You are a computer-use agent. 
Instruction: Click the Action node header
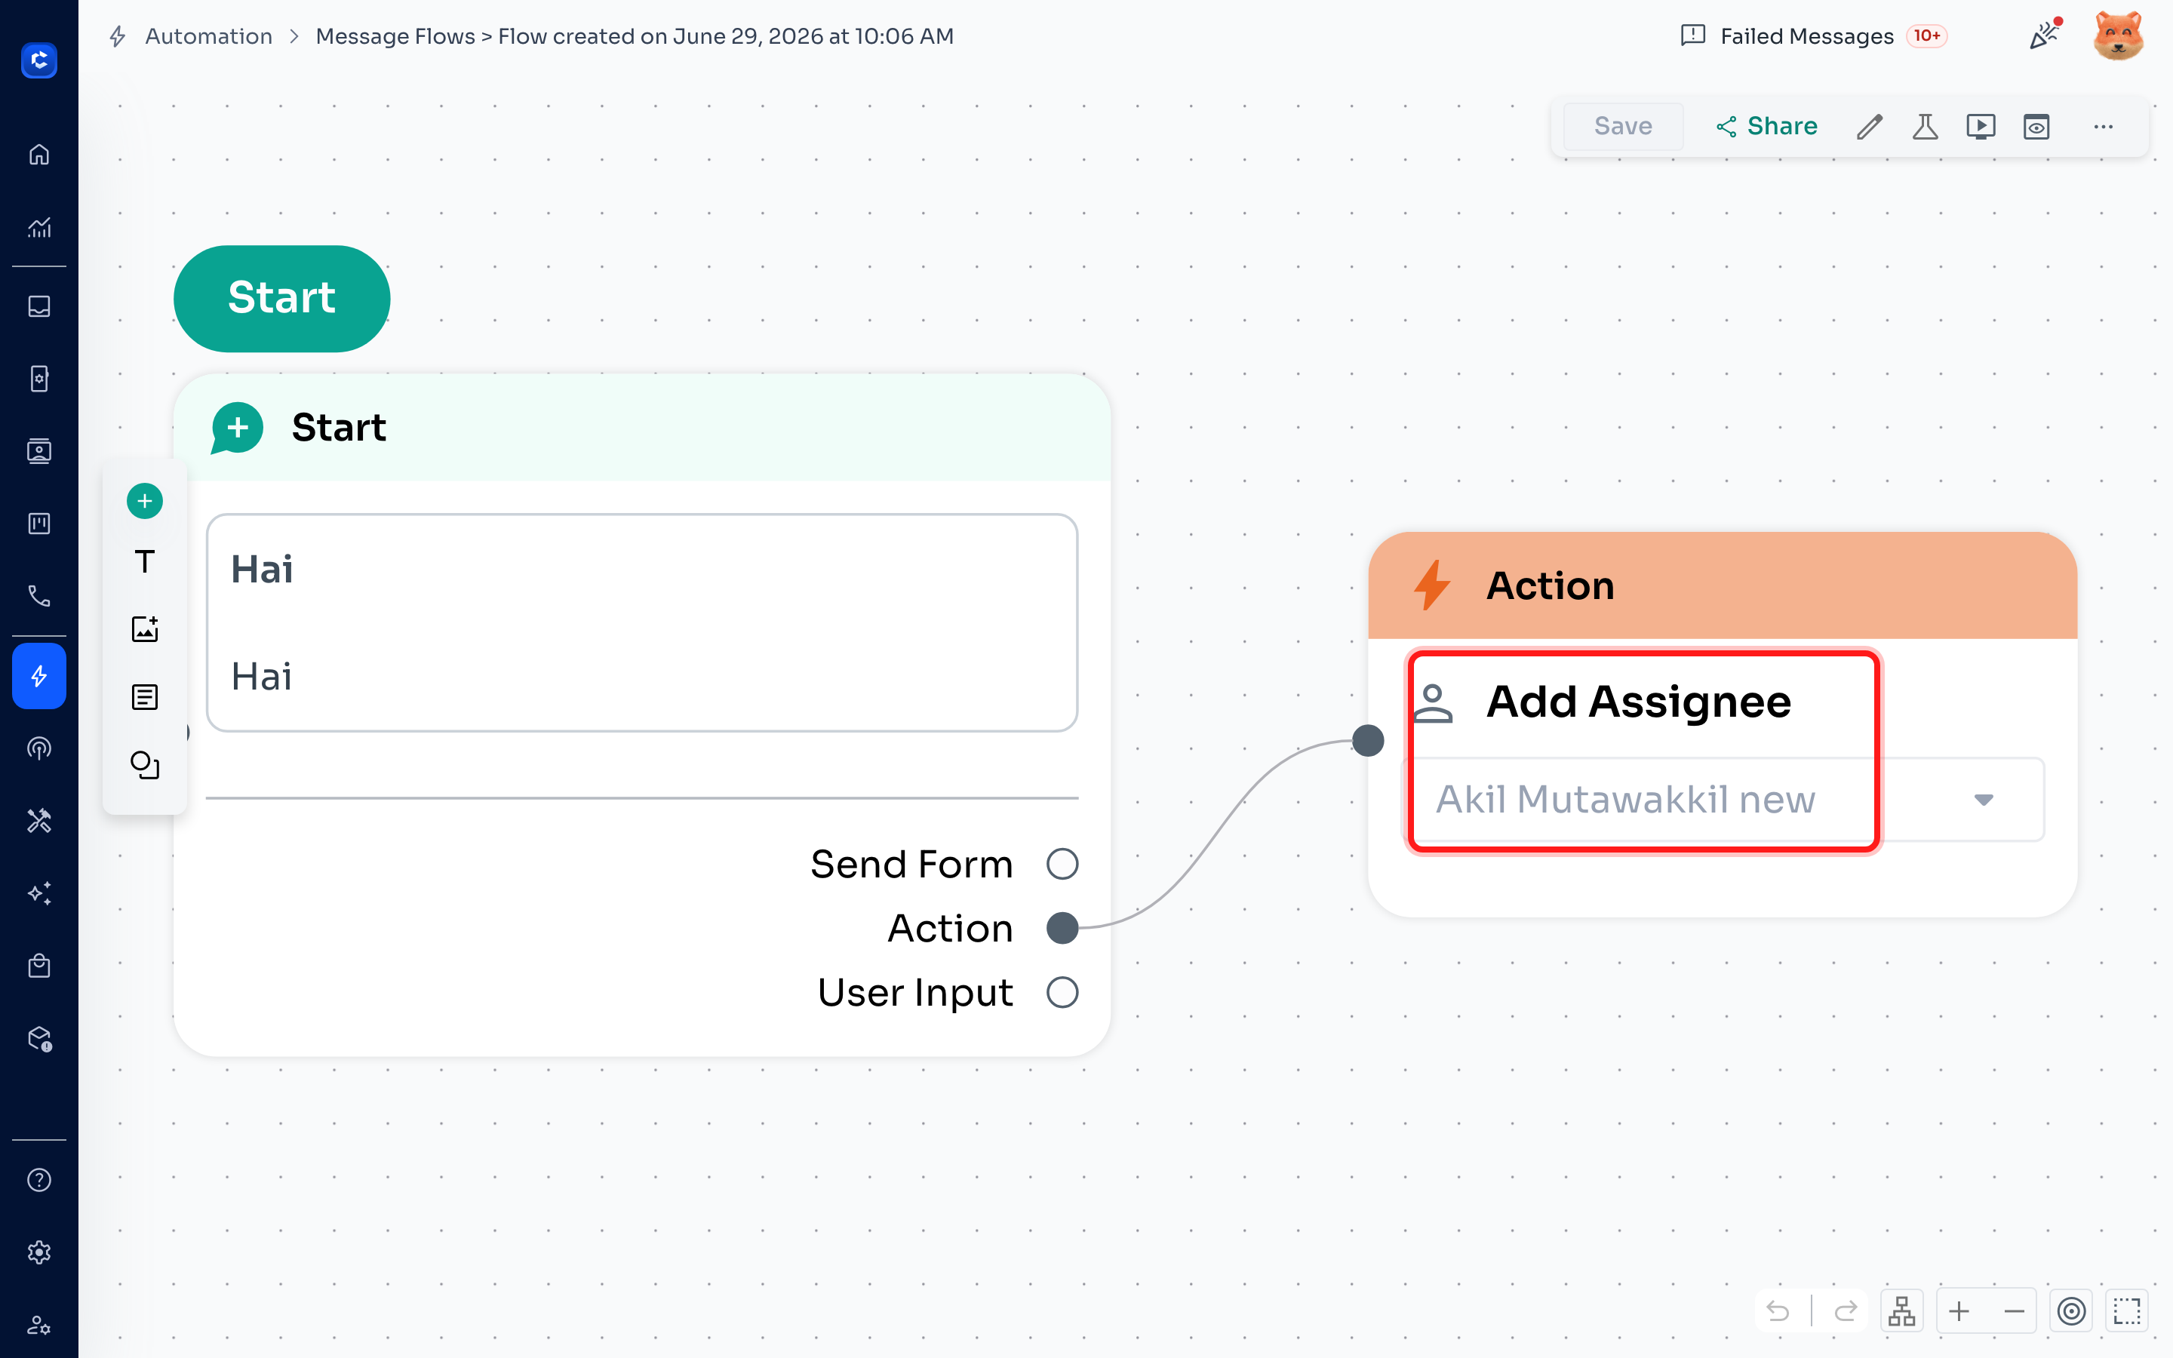pos(1723,585)
